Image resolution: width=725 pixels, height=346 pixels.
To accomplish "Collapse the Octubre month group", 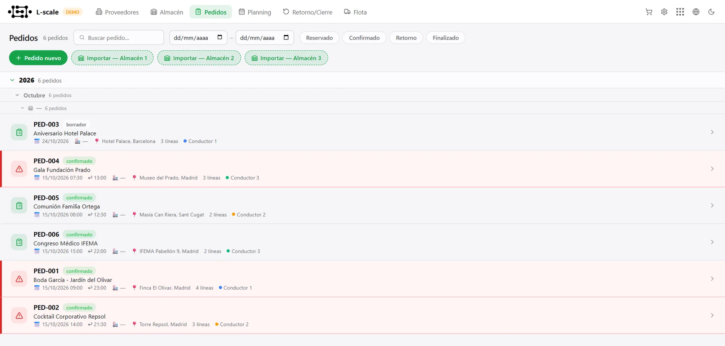I will click(17, 95).
